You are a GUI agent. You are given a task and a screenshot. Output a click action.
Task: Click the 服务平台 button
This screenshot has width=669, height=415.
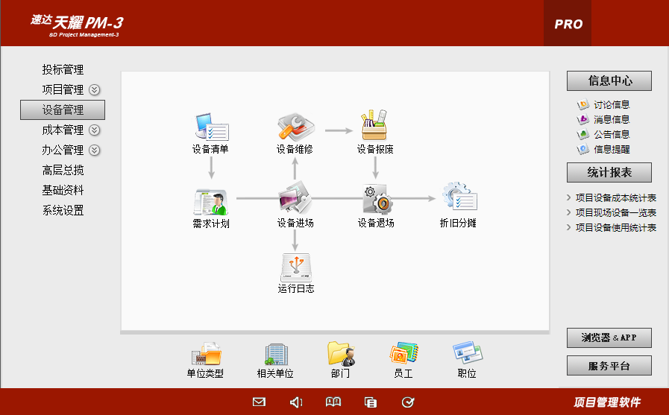coord(609,366)
